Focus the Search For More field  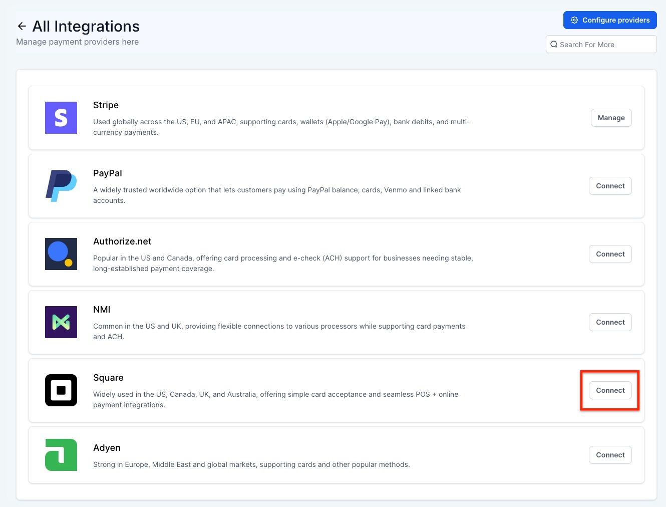(x=606, y=45)
